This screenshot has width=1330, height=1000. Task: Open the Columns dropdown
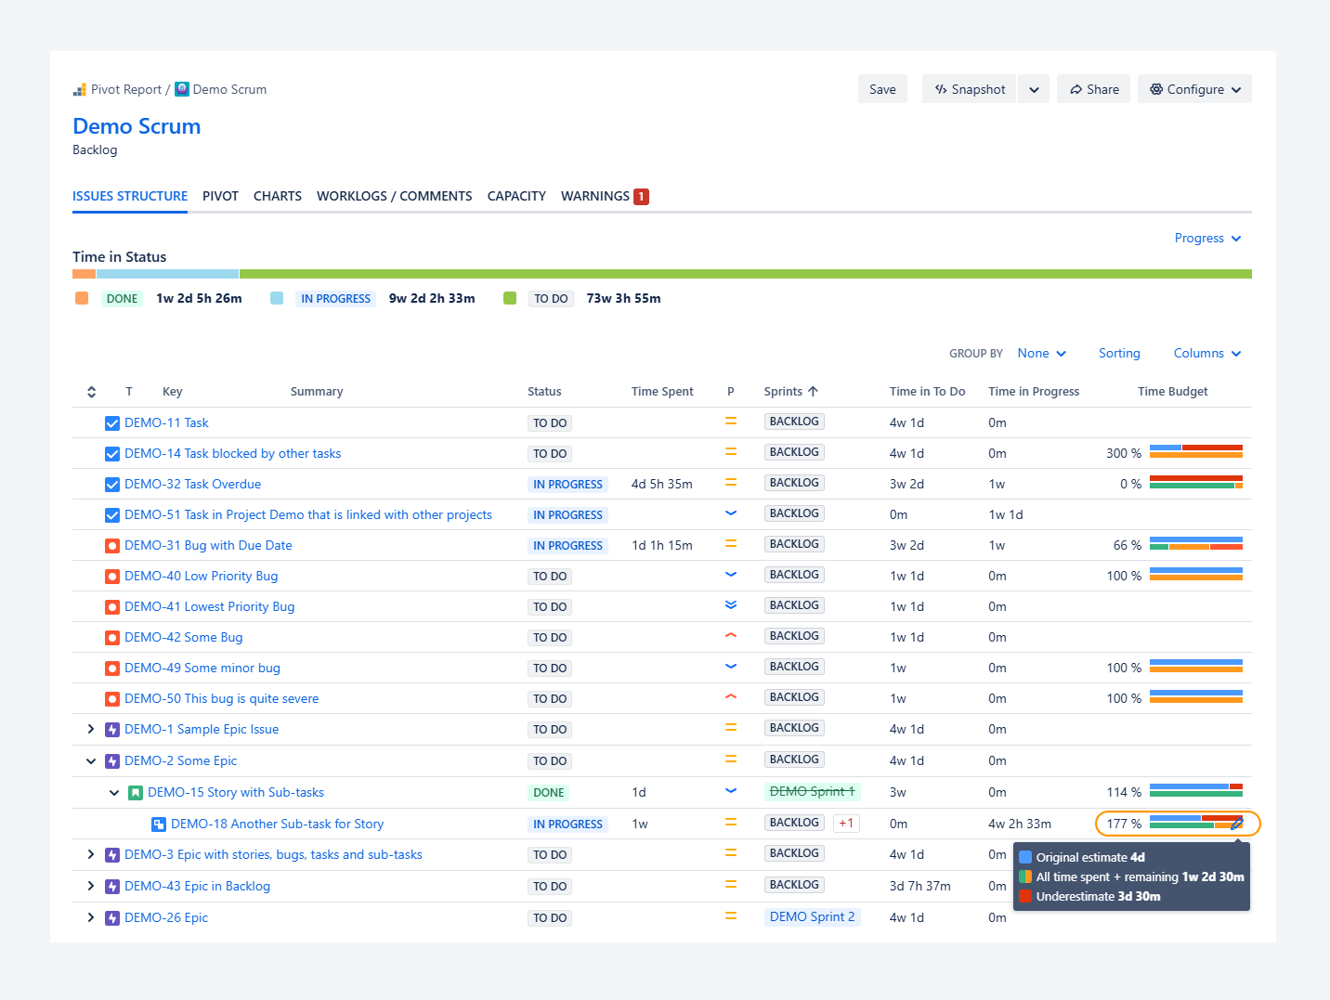[1207, 354]
